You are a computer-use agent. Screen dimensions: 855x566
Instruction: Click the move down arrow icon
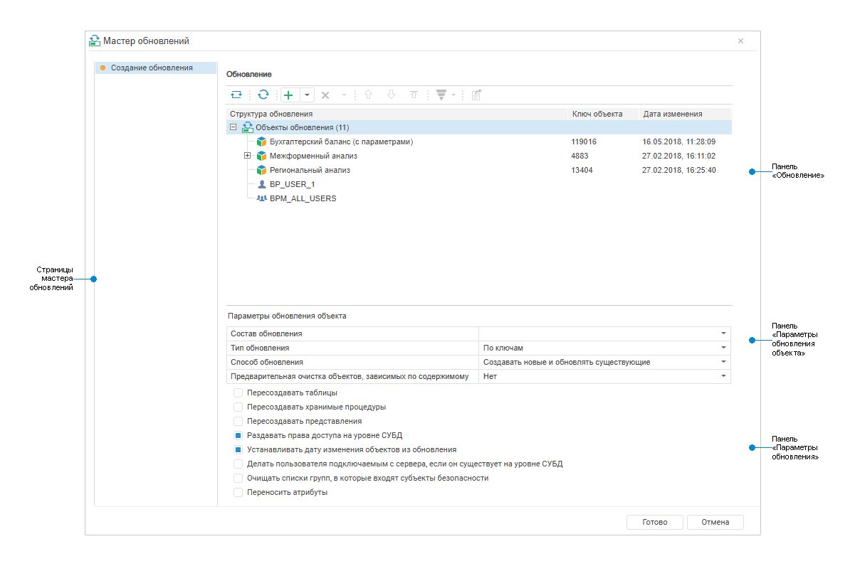[x=391, y=95]
